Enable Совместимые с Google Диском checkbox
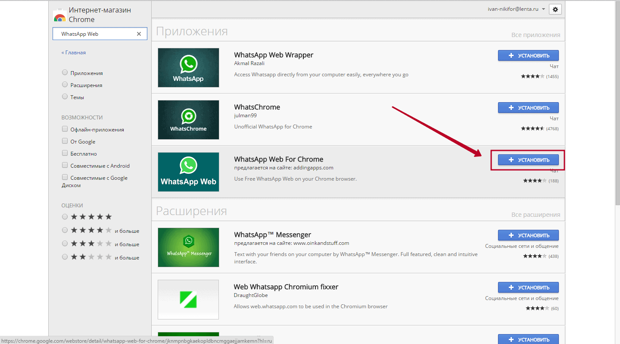The width and height of the screenshot is (620, 344). (x=65, y=177)
